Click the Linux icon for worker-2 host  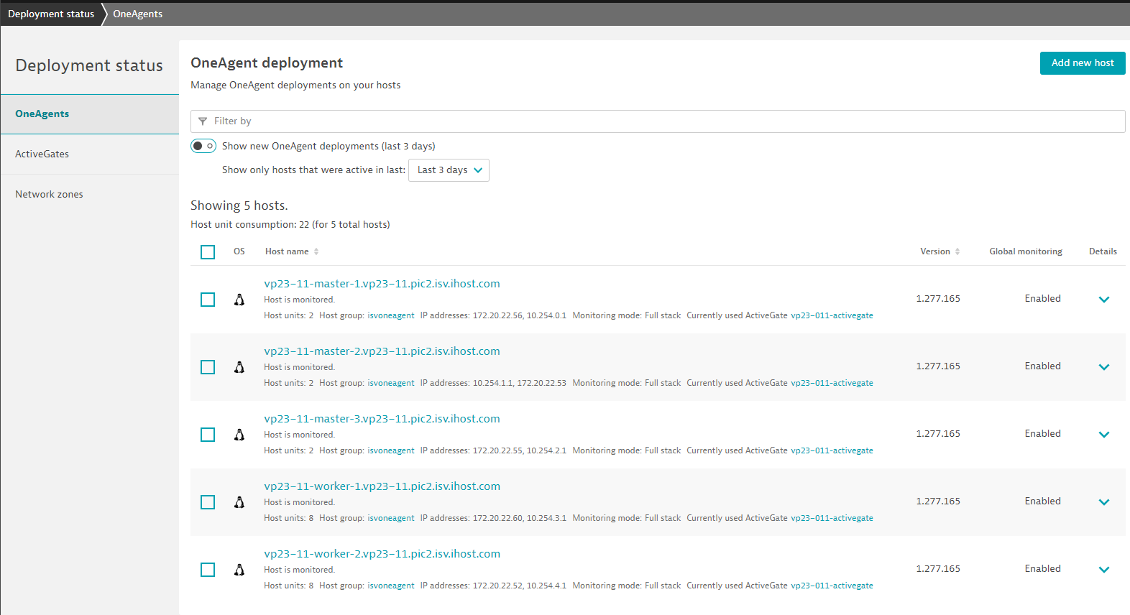click(239, 570)
